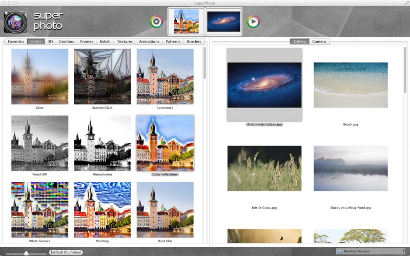The width and height of the screenshot is (410, 256).
Task: Click the 'Monochrome' label text
Action: click(x=102, y=174)
